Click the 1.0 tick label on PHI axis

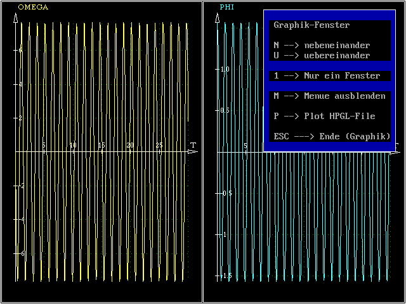pyautogui.click(x=225, y=69)
